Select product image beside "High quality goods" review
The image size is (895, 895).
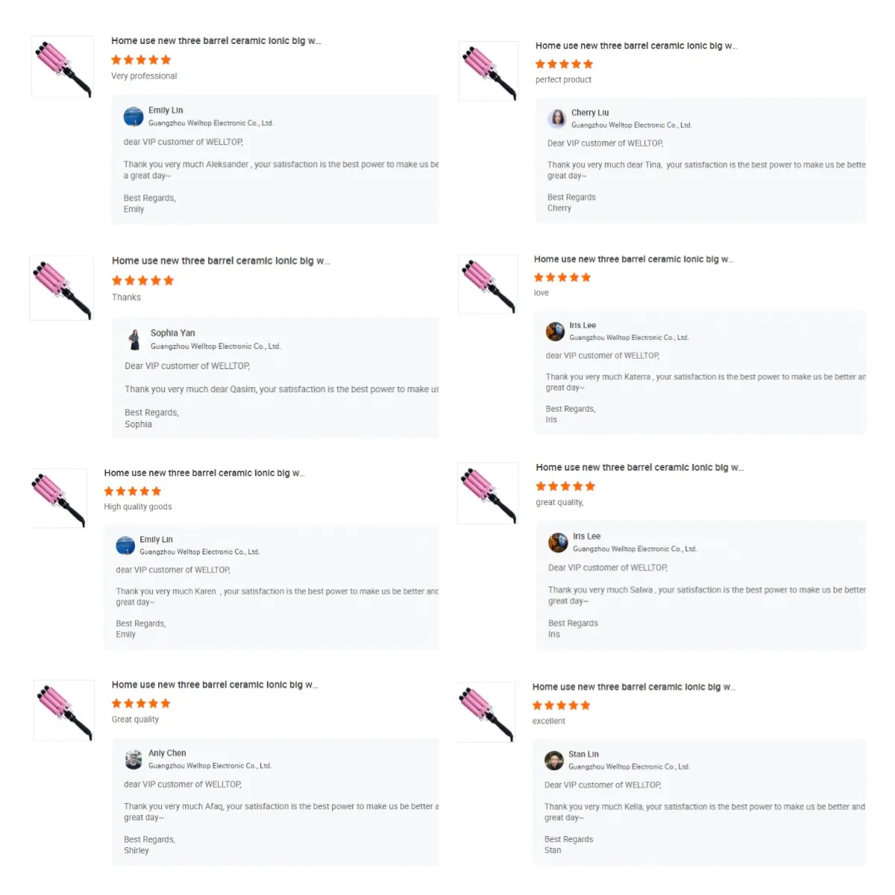click(59, 498)
